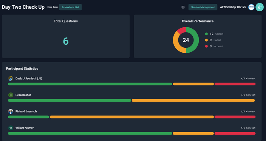266x141 pixels.
Task: Click the Day Two breadcrumb label
Action: (53, 7)
